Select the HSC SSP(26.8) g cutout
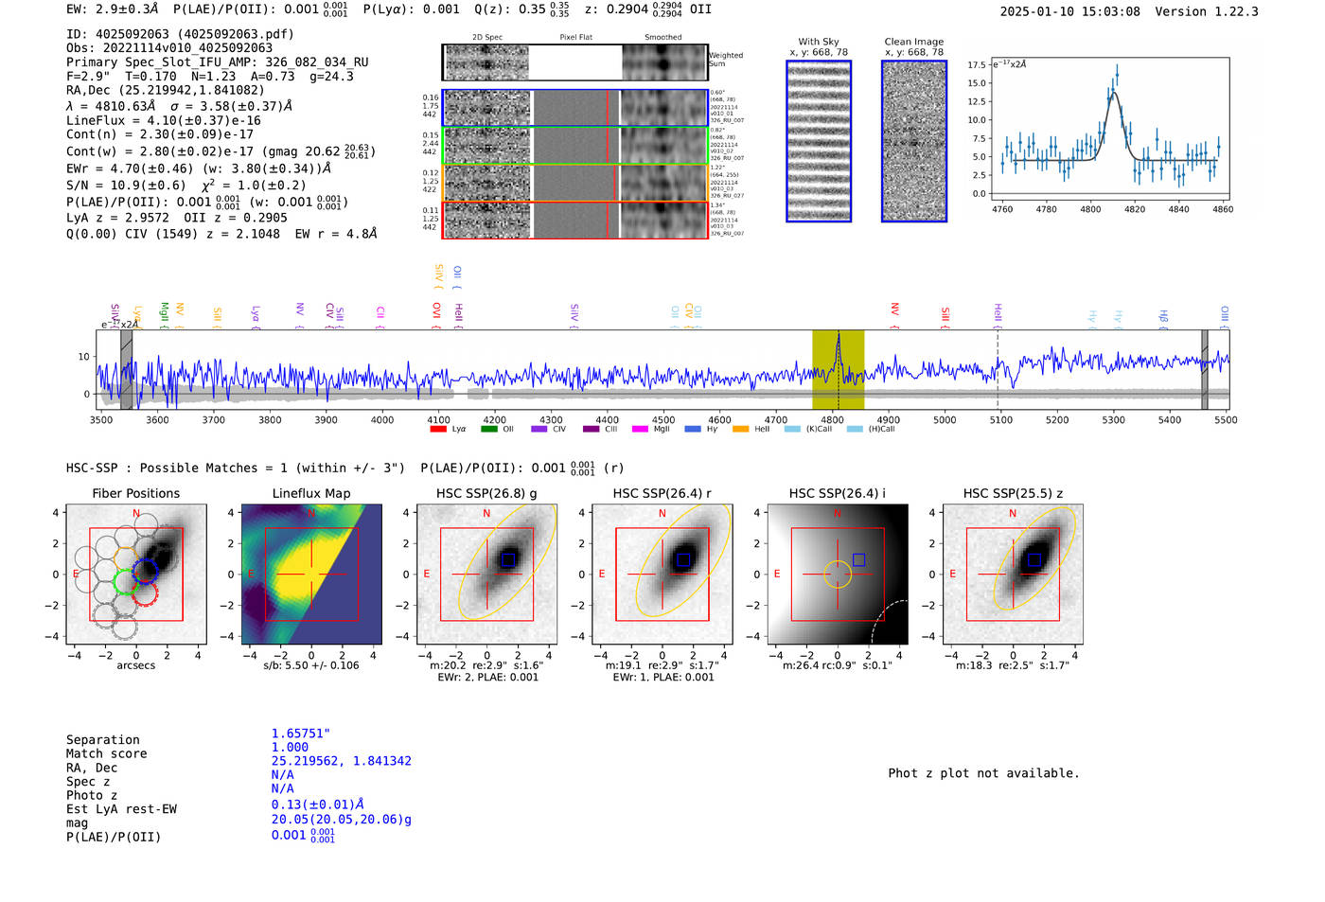Screen dimensions: 1325x902 [x=486, y=575]
